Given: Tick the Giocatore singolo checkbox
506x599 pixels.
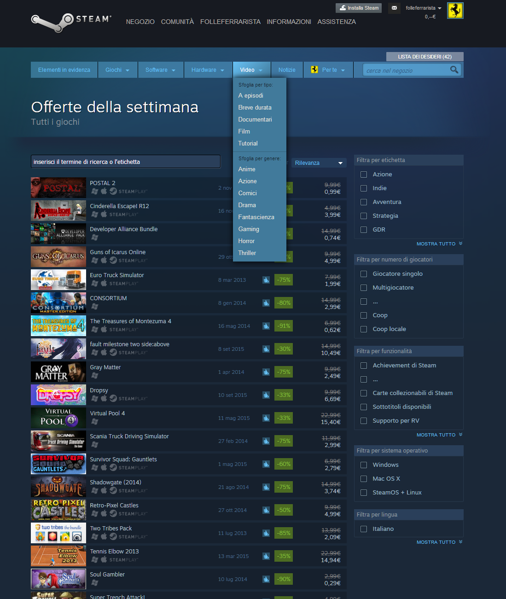Looking at the screenshot, I should [364, 274].
